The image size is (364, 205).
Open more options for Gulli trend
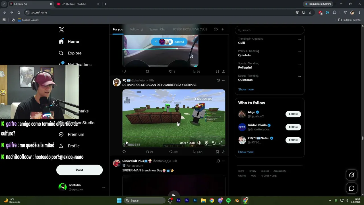299,39
